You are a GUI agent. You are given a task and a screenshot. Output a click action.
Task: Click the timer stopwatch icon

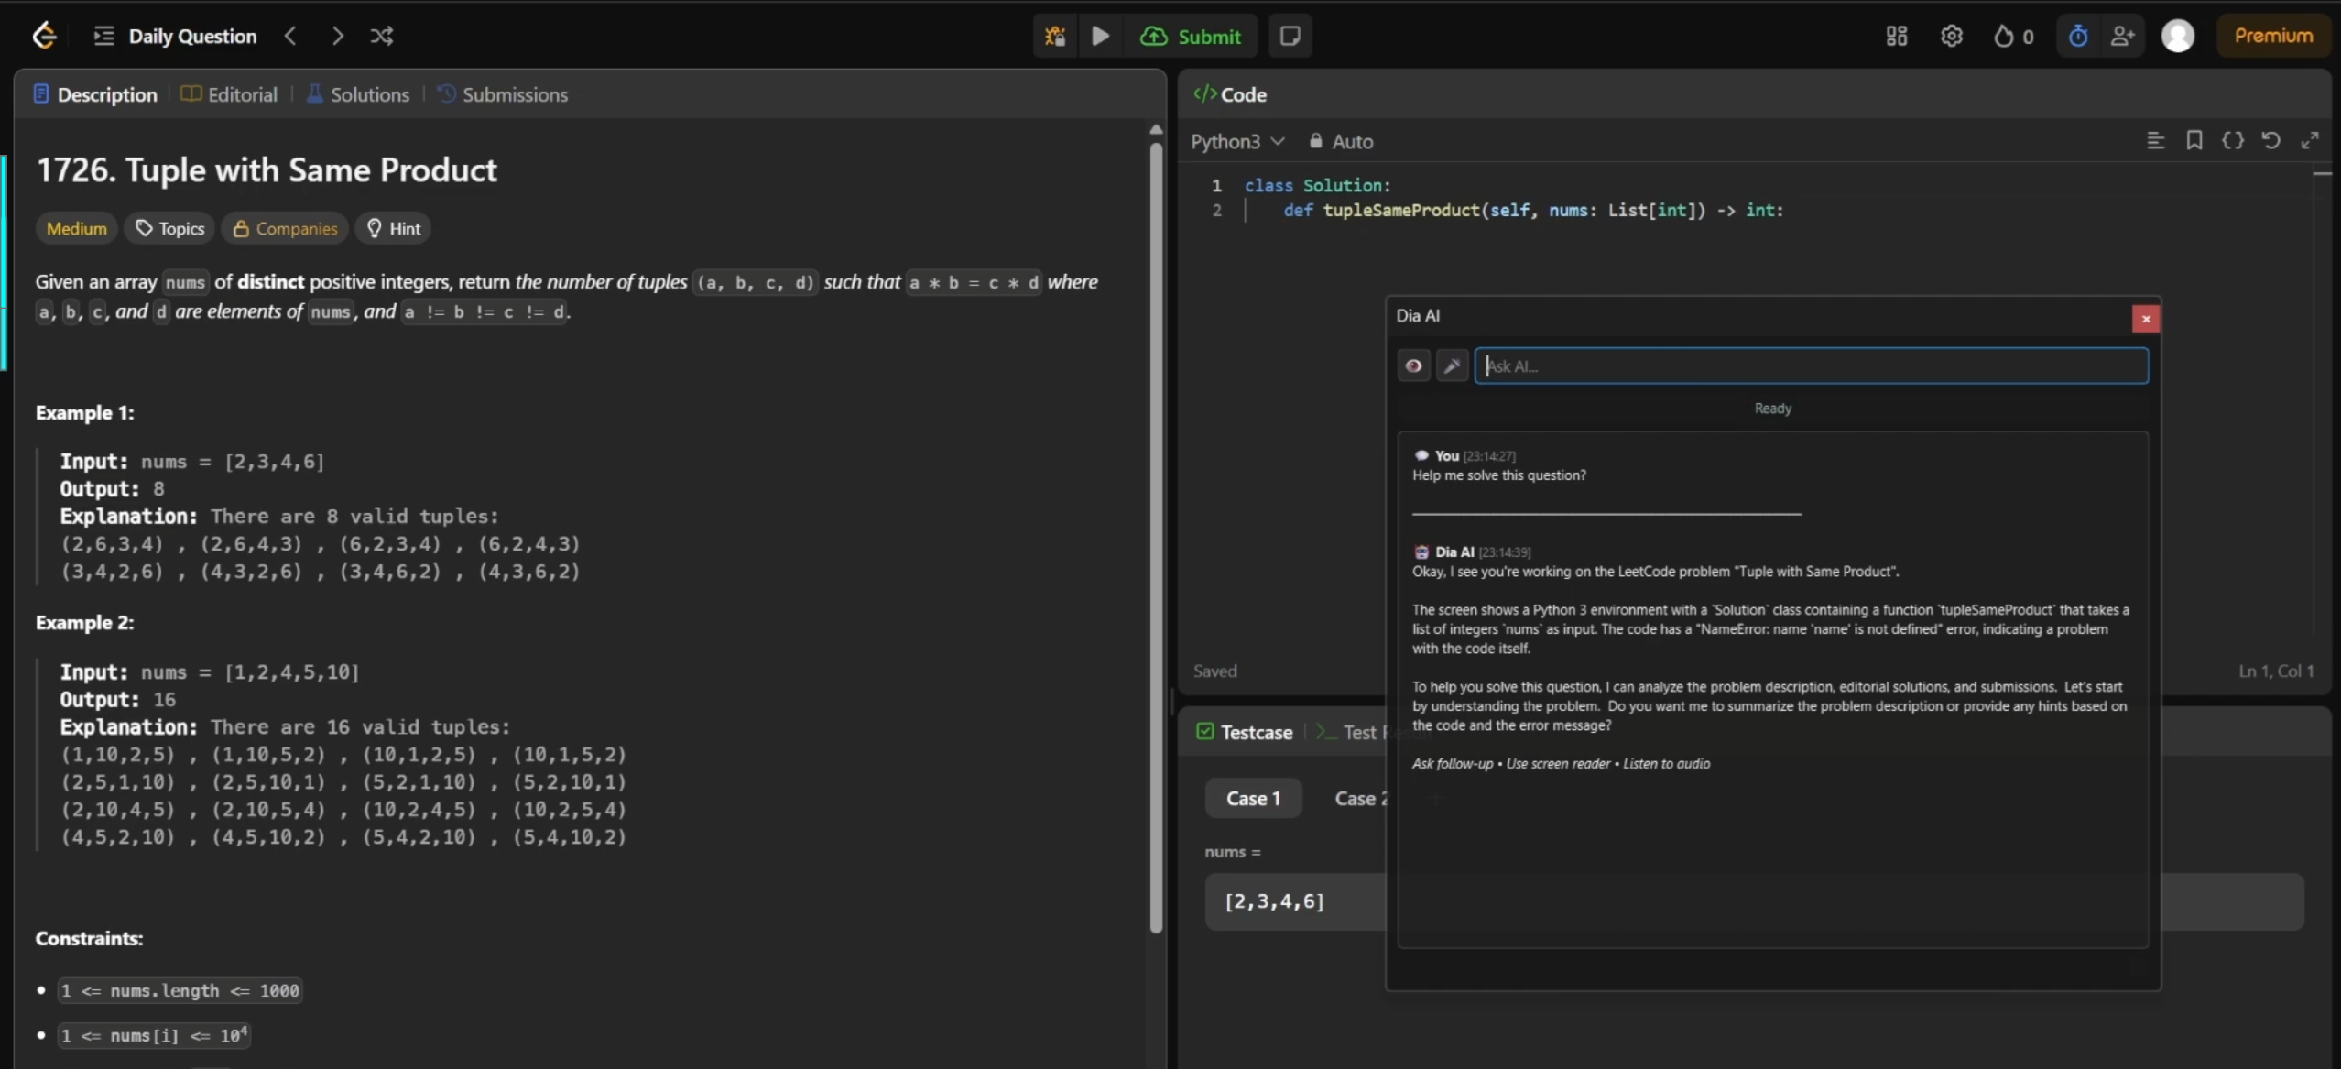(2078, 36)
